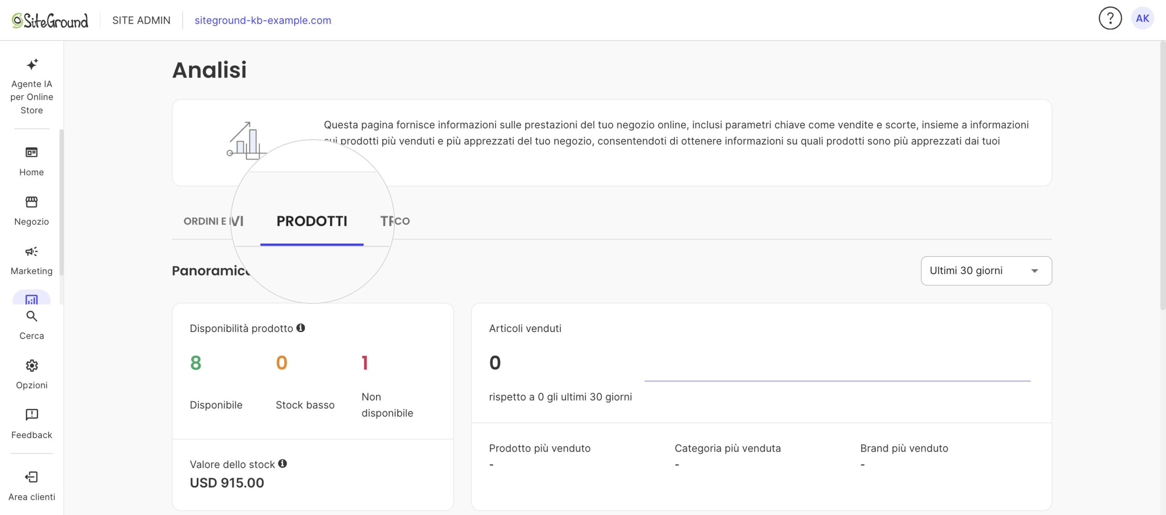This screenshot has height=515, width=1166.
Task: Click 'rispetto a 0 gli ultimi 30 giorni'
Action: [x=560, y=397]
